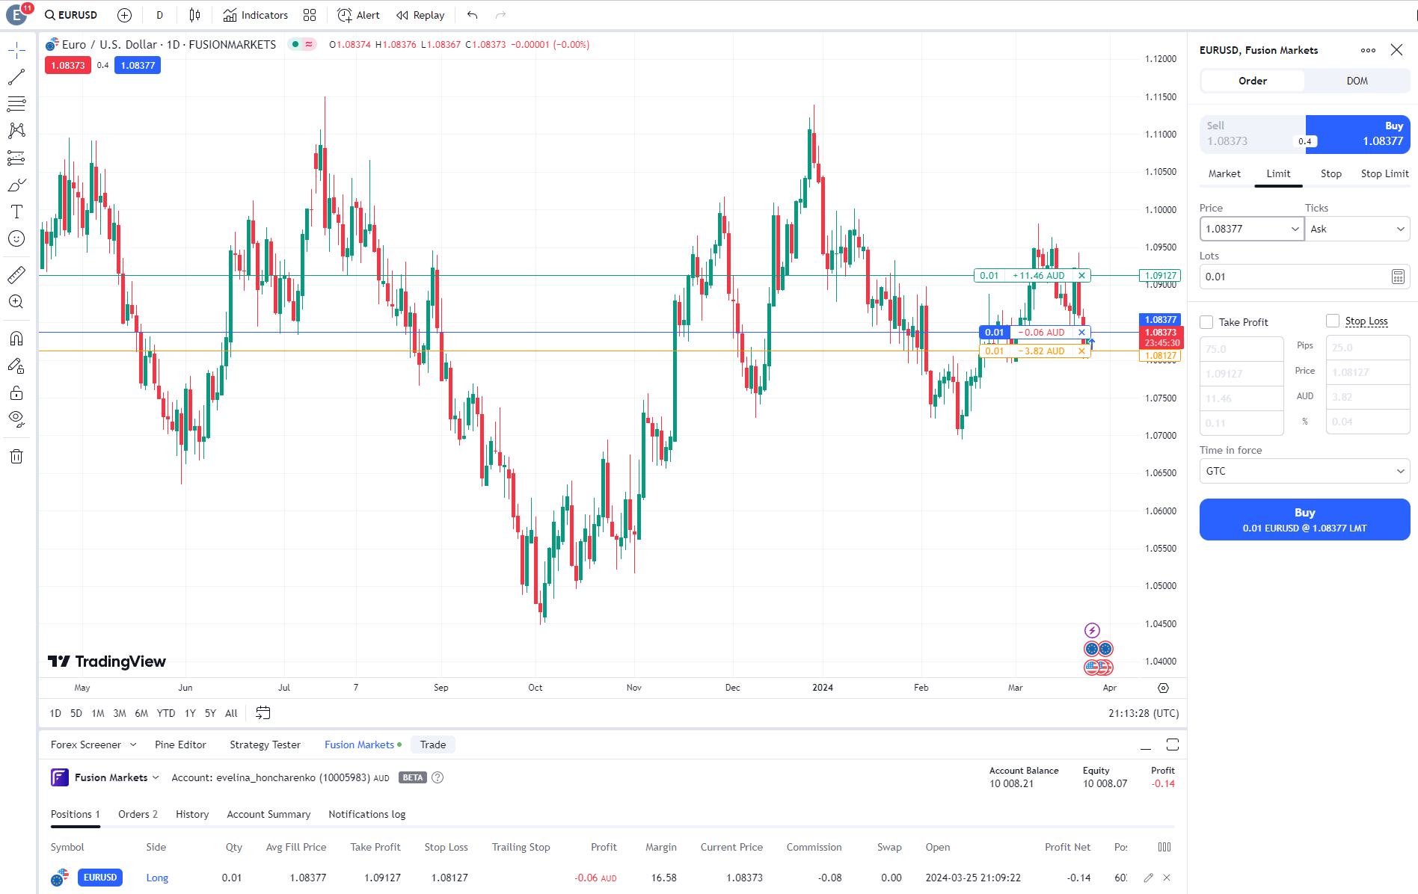Create an Alert
This screenshot has width=1418, height=894.
click(358, 15)
